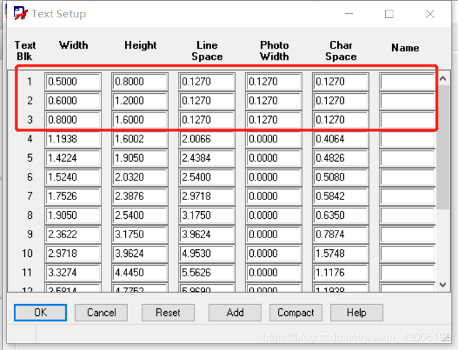Close the Text Setup dialog
This screenshot has width=458, height=350.
[430, 14]
